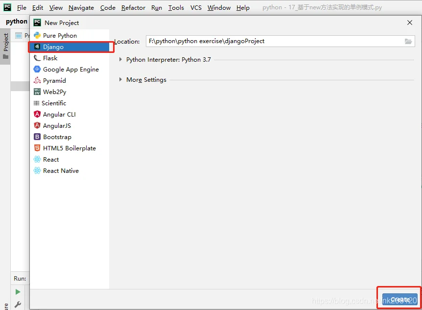Image resolution: width=422 pixels, height=310 pixels.
Task: Browse for a location with the folder icon
Action: [408, 41]
